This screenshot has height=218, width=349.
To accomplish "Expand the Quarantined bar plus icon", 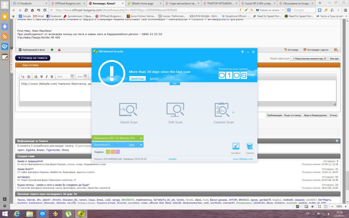I will (141, 145).
